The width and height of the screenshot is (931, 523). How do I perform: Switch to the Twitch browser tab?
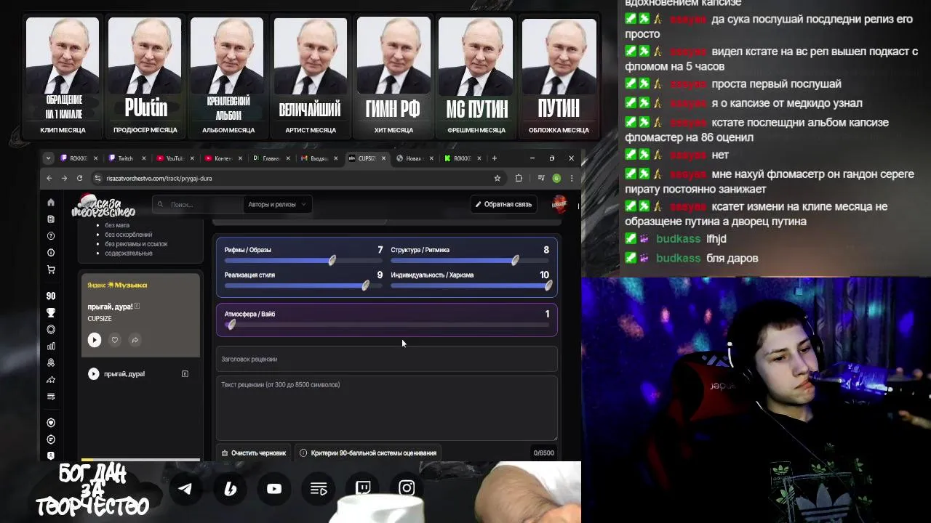coord(127,158)
